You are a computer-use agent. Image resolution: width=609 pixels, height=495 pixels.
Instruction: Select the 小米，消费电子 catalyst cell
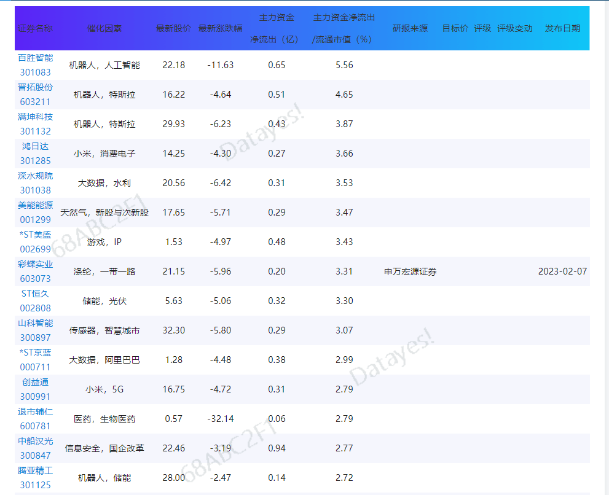(x=104, y=154)
